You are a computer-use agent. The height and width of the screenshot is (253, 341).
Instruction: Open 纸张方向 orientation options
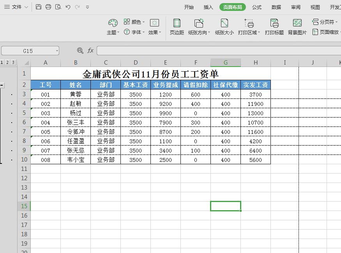pyautogui.click(x=199, y=27)
